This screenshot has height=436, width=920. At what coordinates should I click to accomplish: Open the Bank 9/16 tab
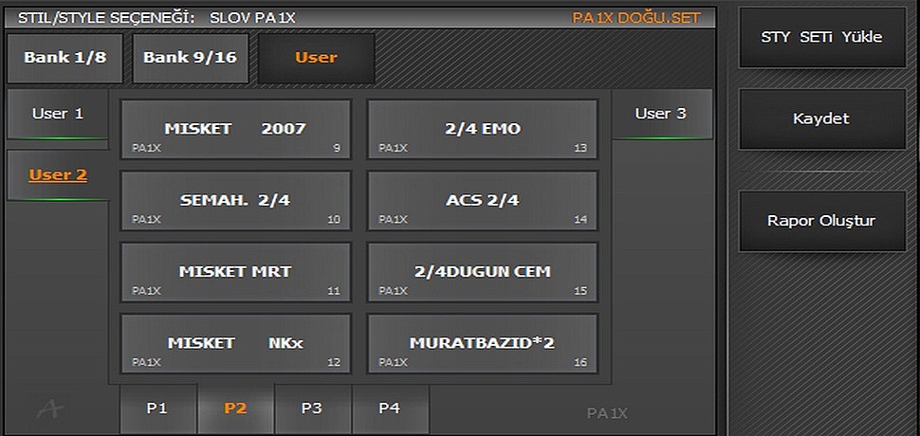coord(189,58)
